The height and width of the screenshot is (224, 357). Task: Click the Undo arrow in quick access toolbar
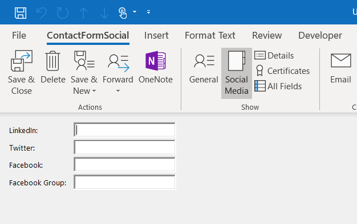click(x=42, y=13)
